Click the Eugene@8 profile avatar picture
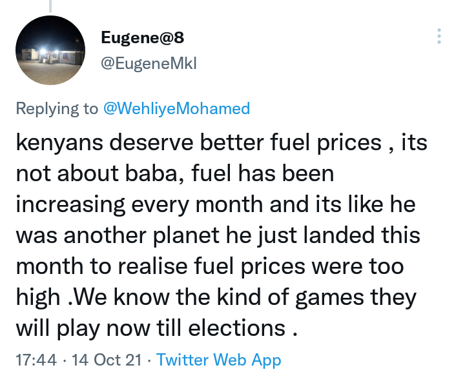This screenshot has width=465, height=381. pos(50,50)
